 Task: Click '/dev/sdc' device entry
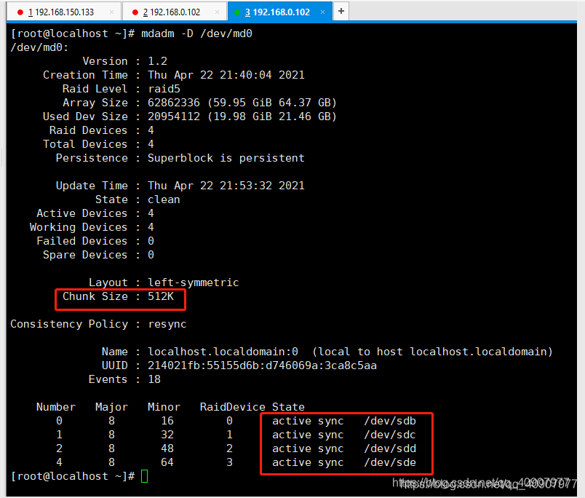(390, 435)
